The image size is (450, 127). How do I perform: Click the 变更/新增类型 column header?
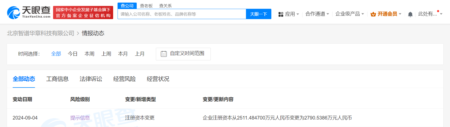(141, 99)
